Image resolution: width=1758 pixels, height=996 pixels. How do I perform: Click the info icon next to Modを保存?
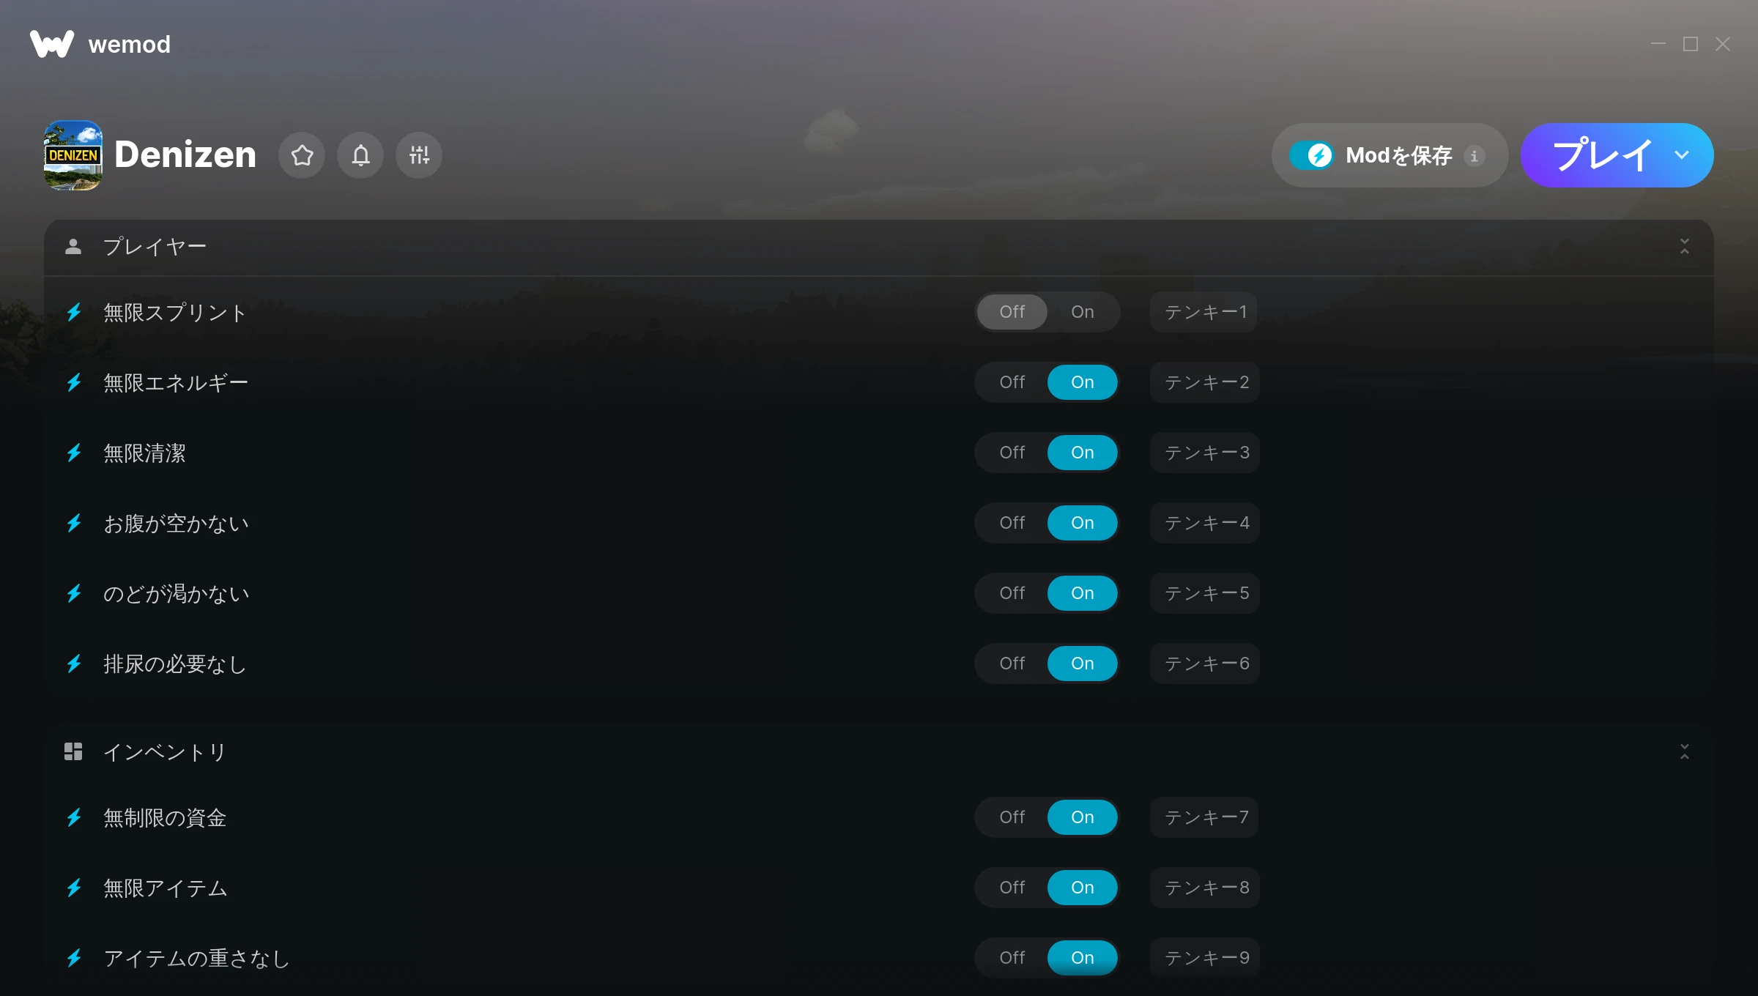click(1475, 156)
